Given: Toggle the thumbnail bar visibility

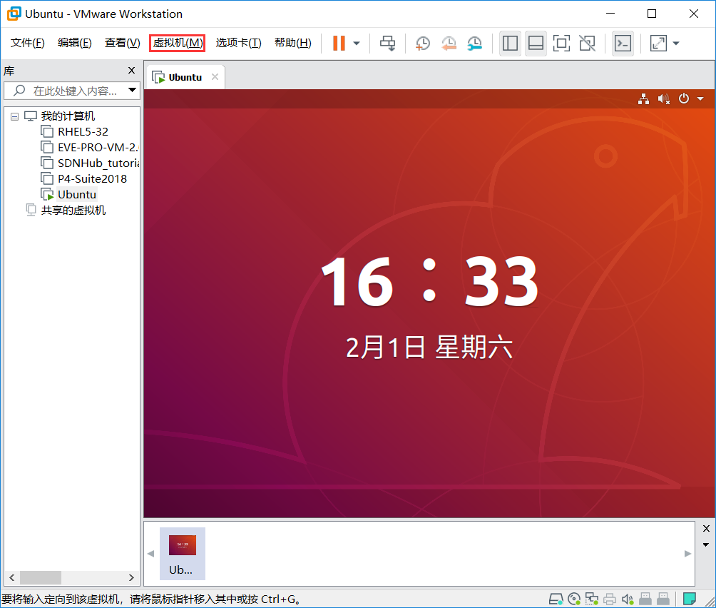Looking at the screenshot, I should click(x=536, y=43).
